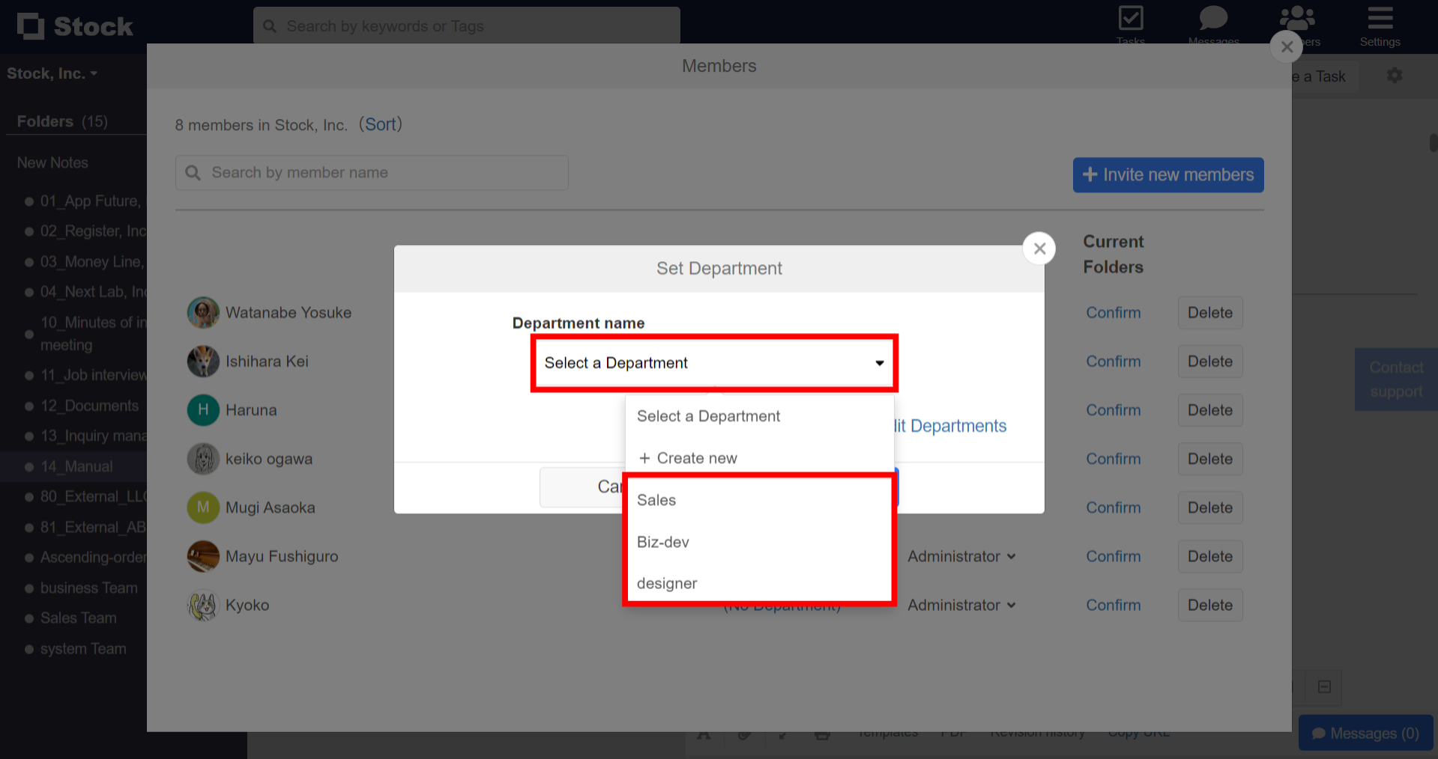
Task: Click the collapse icon near the bottom right
Action: [1323, 686]
